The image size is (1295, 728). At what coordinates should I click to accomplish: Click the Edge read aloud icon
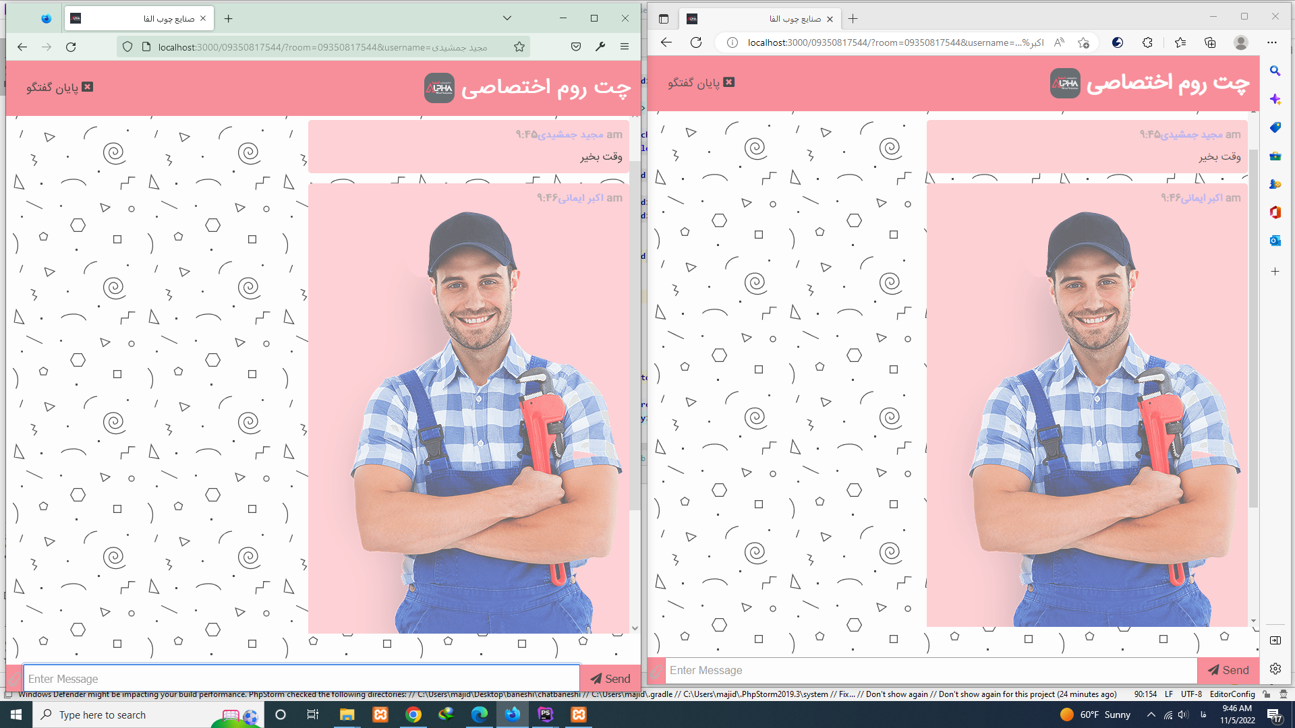tap(1059, 42)
